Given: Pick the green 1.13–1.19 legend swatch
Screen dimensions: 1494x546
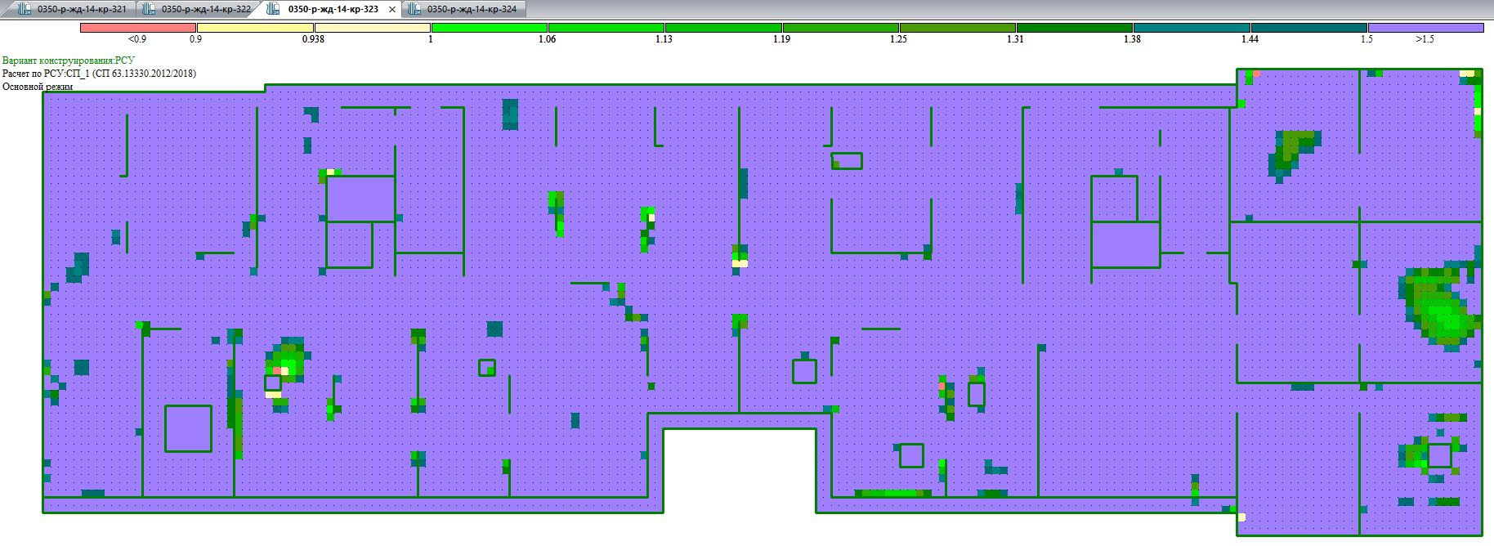Looking at the screenshot, I should tap(724, 28).
